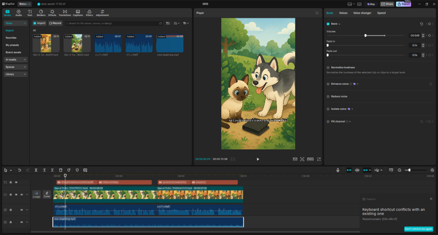Open the Audio library icon

[19, 13]
